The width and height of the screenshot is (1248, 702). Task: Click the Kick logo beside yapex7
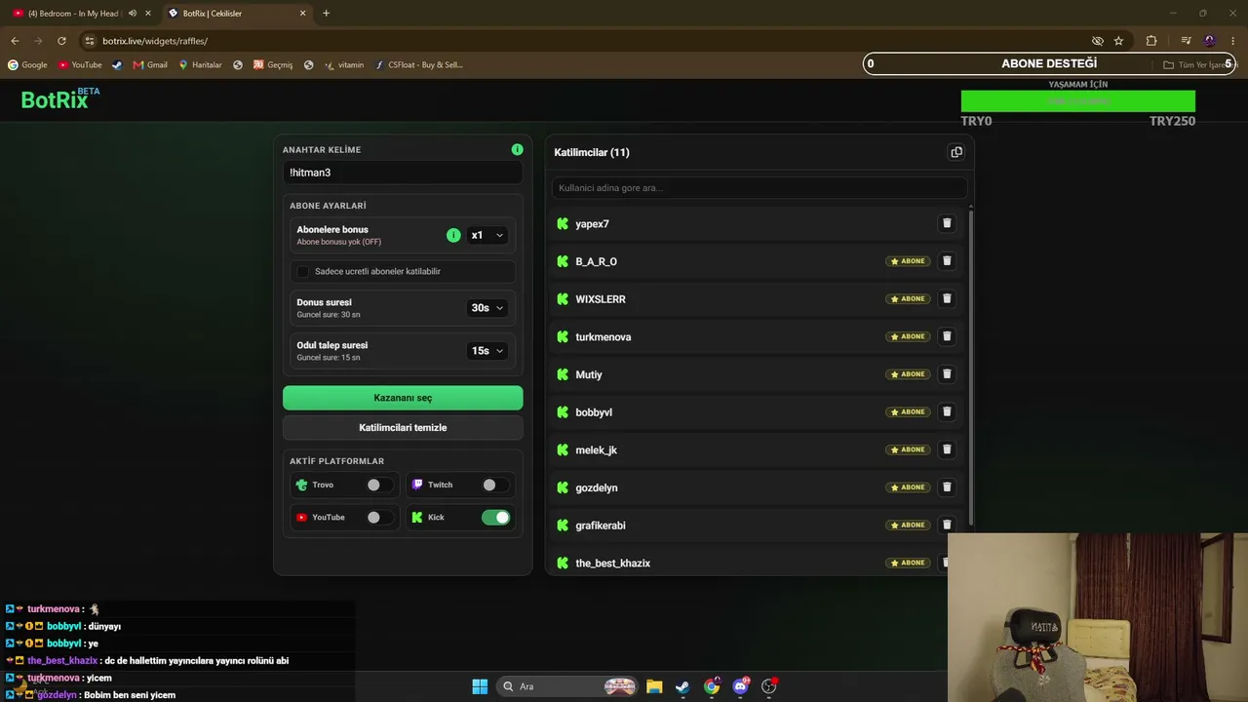(563, 223)
